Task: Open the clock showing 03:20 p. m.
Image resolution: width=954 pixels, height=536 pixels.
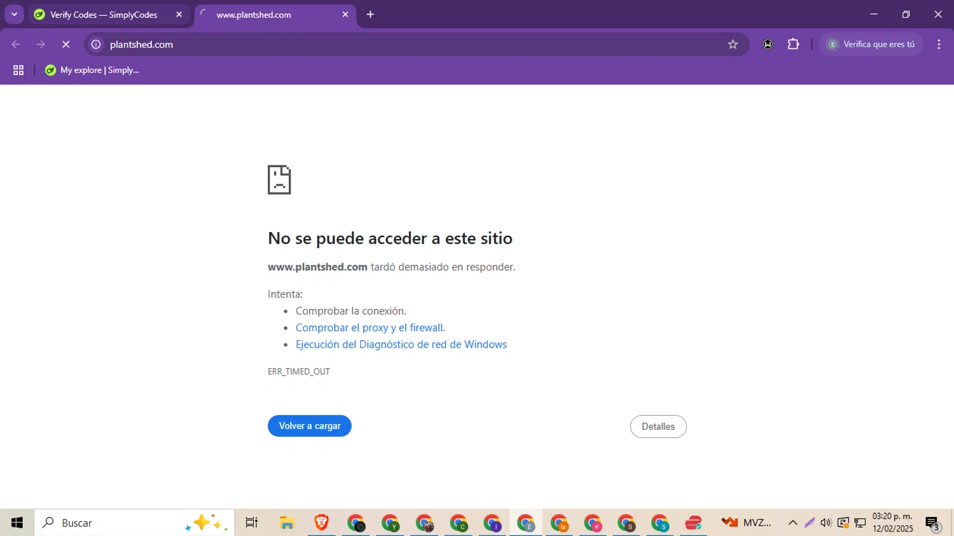Action: tap(893, 523)
